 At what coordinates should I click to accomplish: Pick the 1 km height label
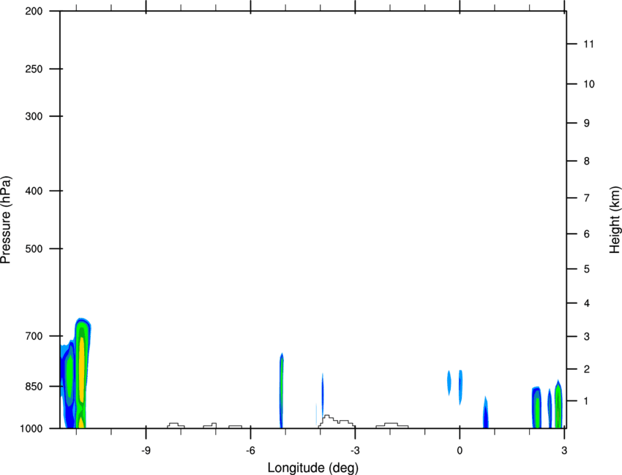[586, 401]
